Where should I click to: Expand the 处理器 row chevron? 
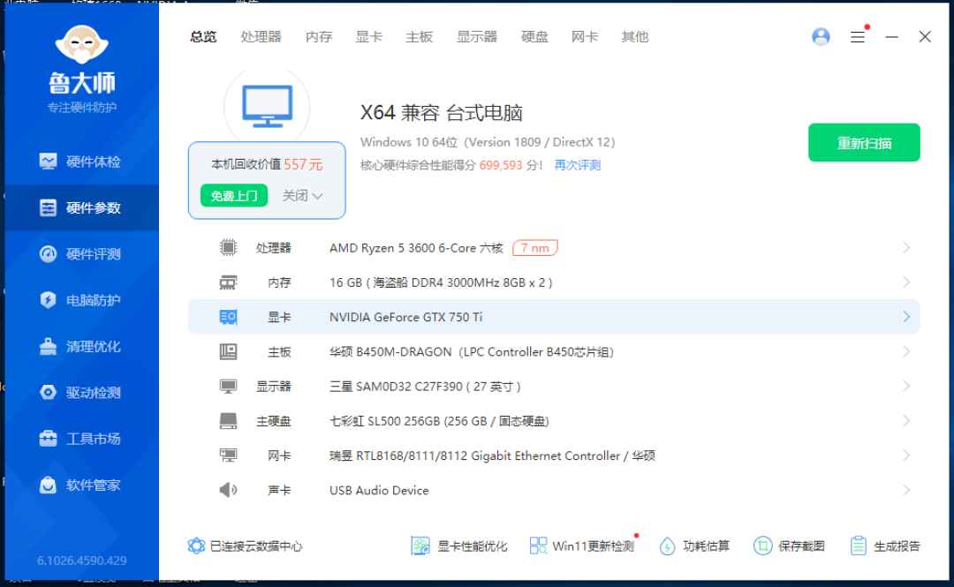click(906, 247)
